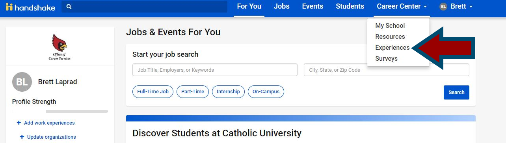
Task: Open the Brett account dropdown
Action: coord(456,7)
